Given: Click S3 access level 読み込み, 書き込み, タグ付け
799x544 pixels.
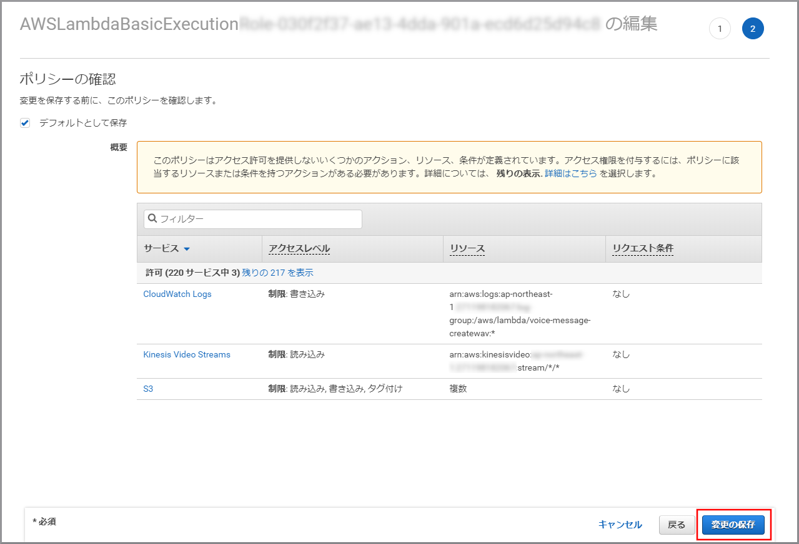Looking at the screenshot, I should 335,389.
